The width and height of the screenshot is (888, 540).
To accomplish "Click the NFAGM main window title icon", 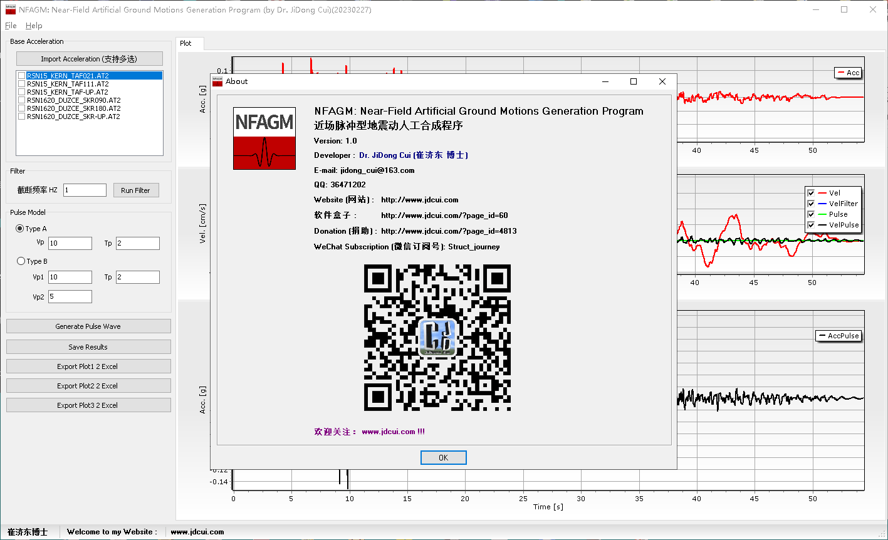I will pyautogui.click(x=11, y=10).
